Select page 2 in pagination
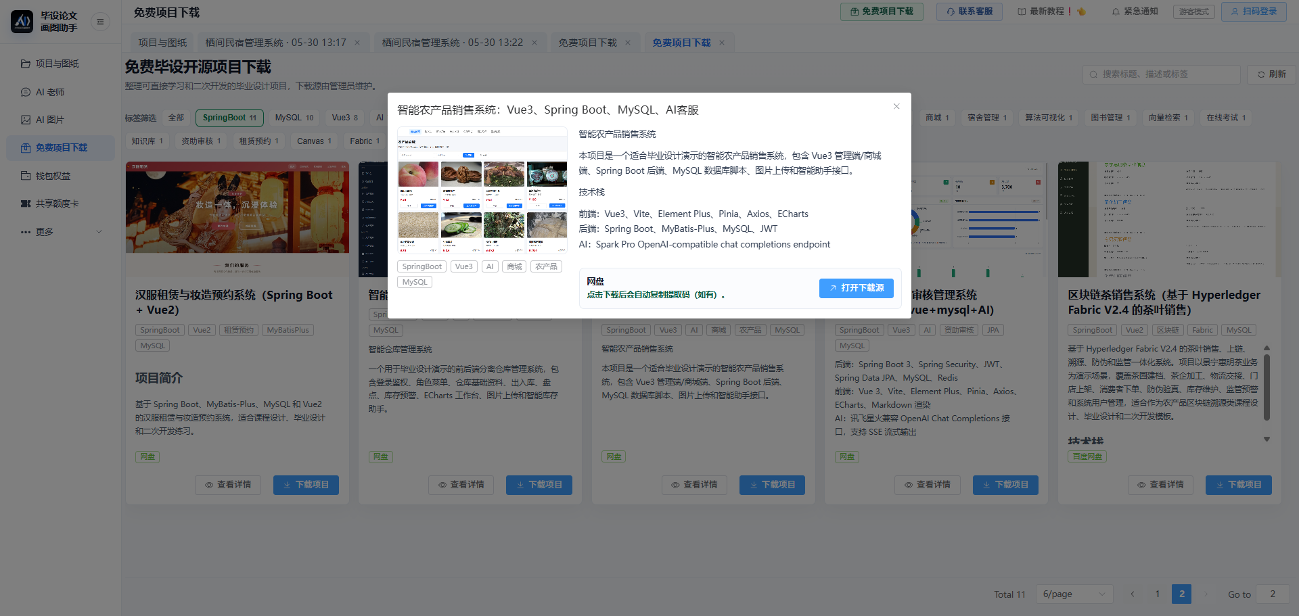 click(1182, 594)
